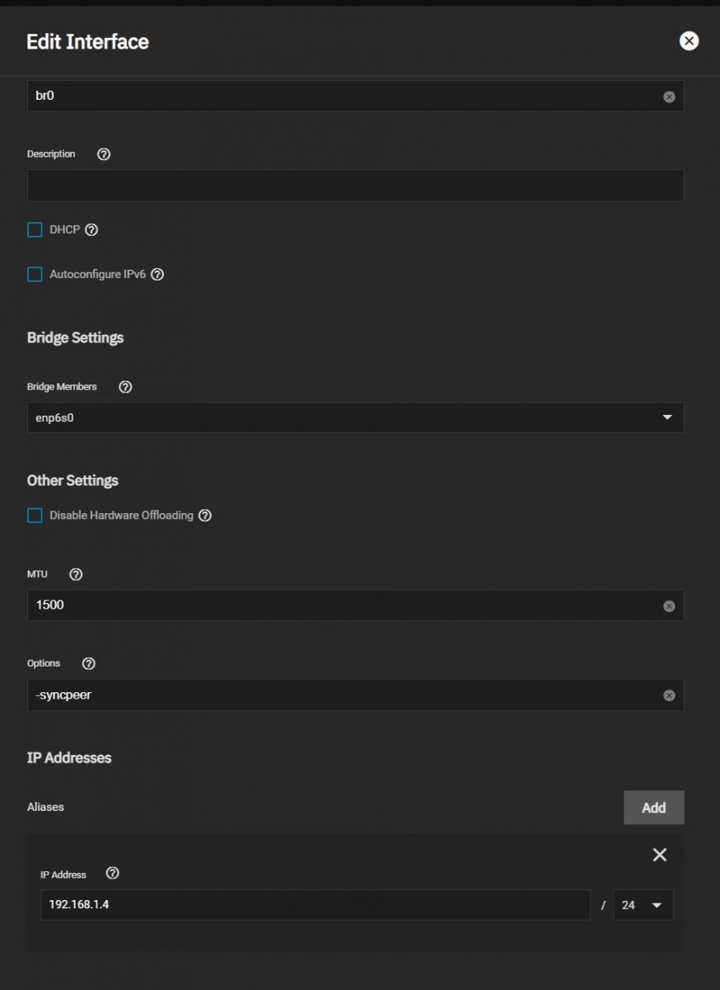Add a new IP alias
This screenshot has width=720, height=990.
(654, 808)
